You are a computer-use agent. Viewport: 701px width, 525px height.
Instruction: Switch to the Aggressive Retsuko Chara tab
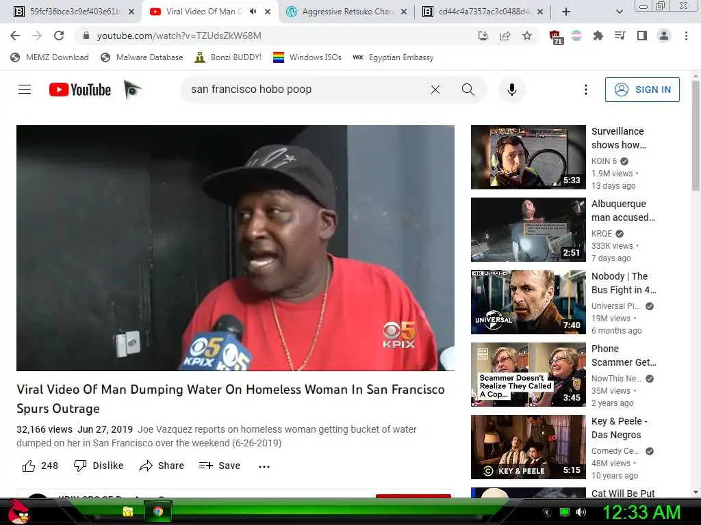[347, 12]
